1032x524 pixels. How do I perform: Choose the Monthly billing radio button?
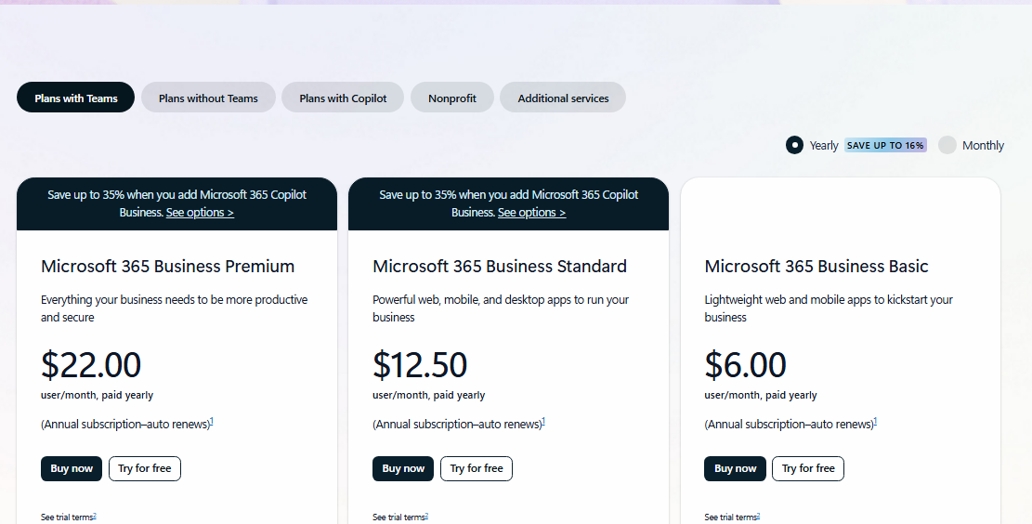pyautogui.click(x=947, y=145)
